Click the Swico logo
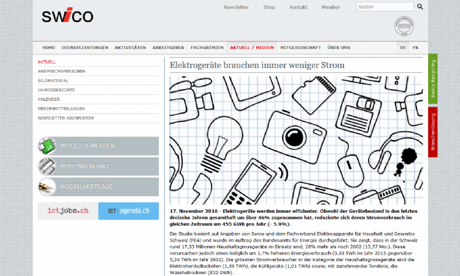This screenshot has height=276, width=460. [x=67, y=16]
